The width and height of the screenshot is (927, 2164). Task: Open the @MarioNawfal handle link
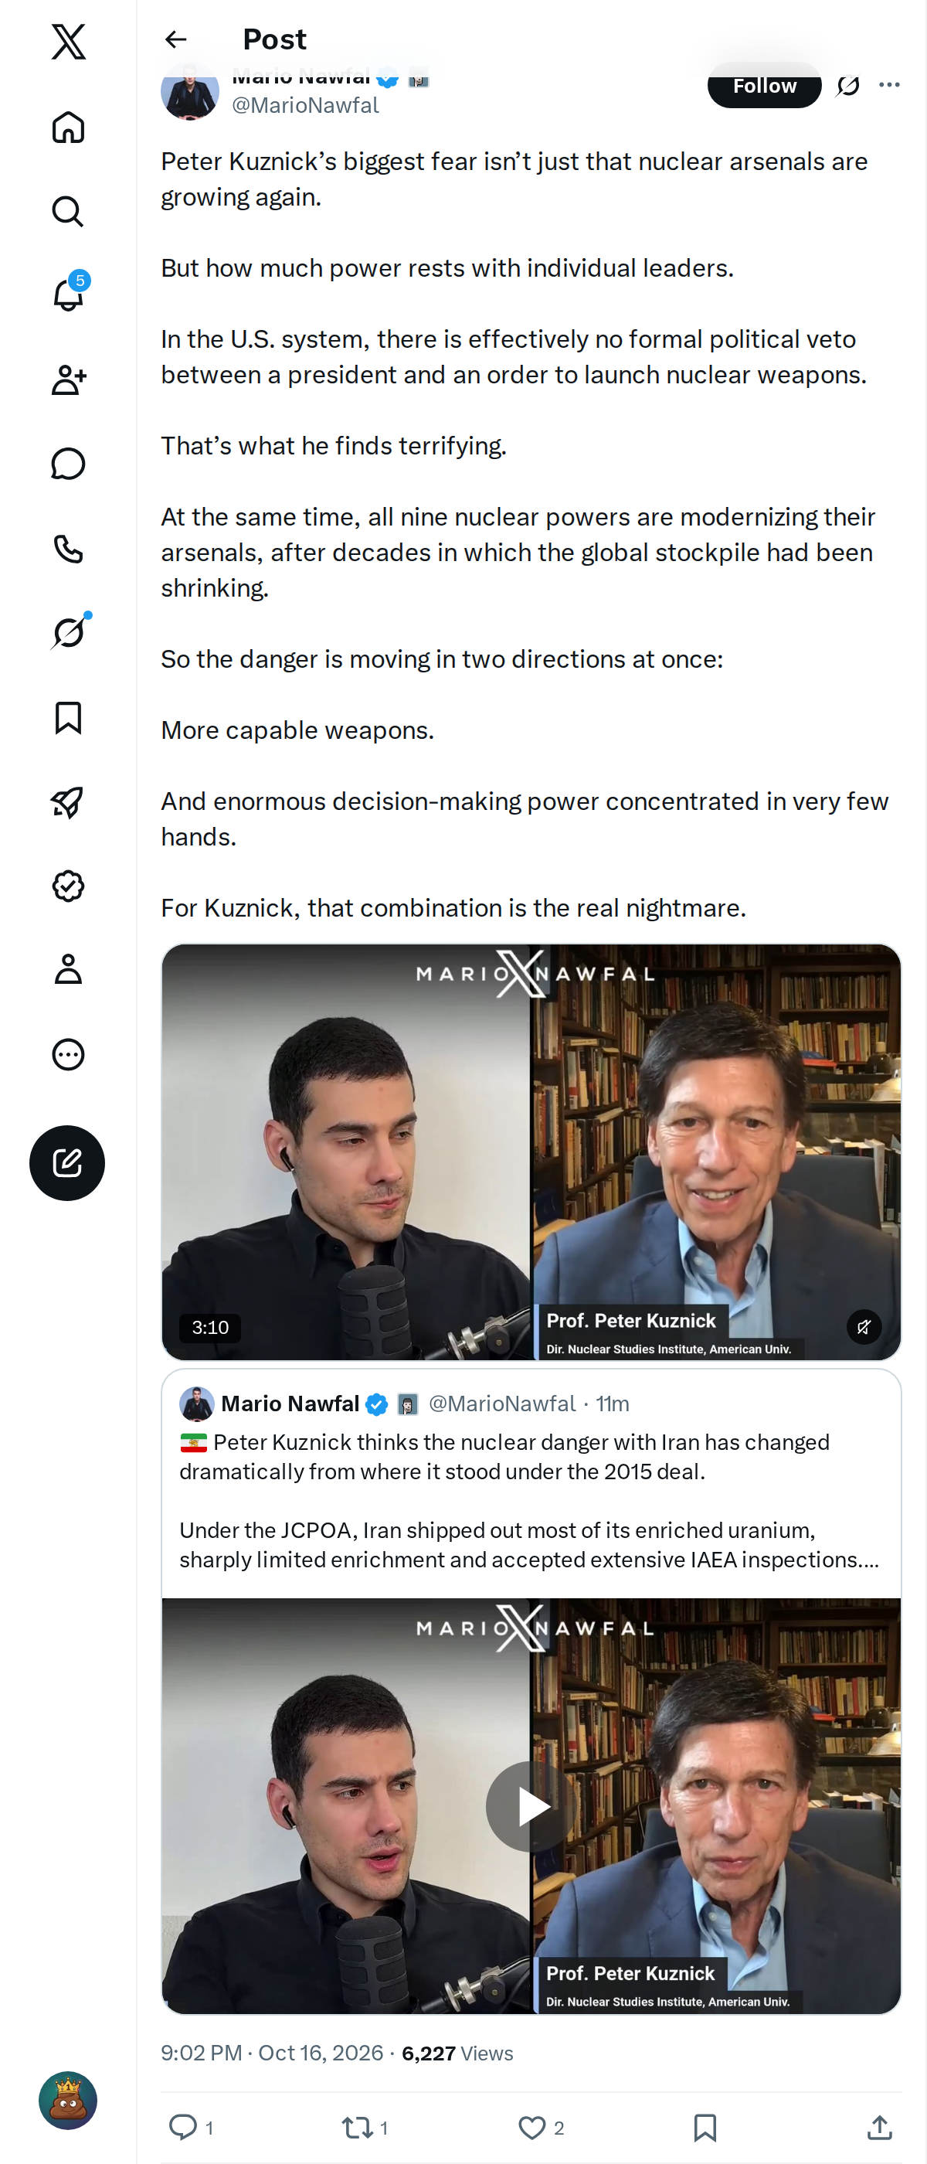point(306,106)
